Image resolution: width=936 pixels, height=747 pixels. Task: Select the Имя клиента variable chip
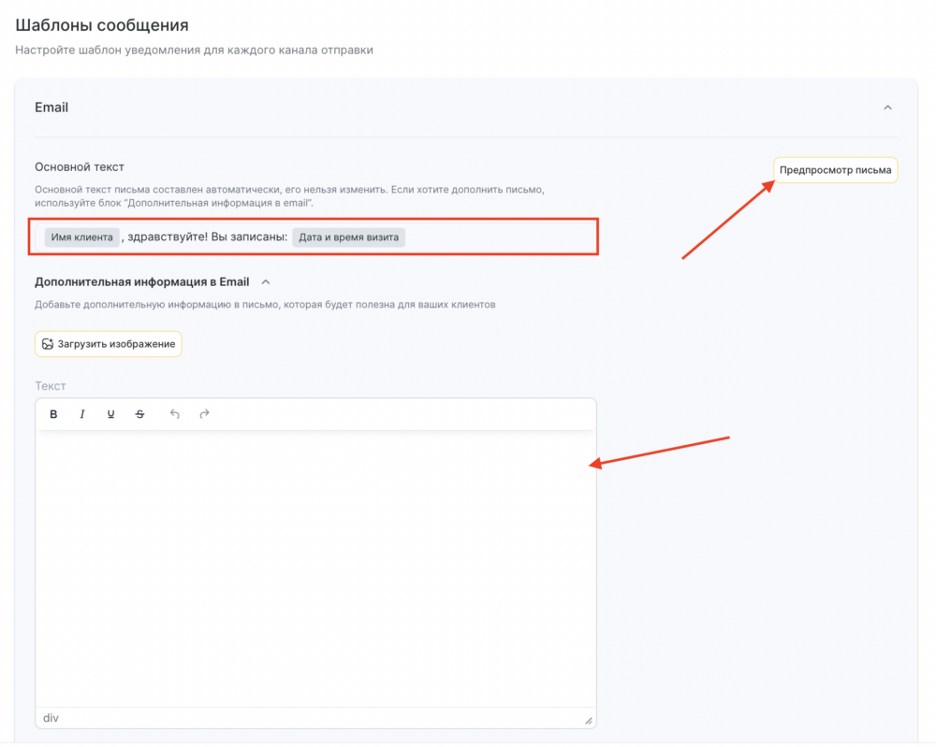[x=81, y=237]
